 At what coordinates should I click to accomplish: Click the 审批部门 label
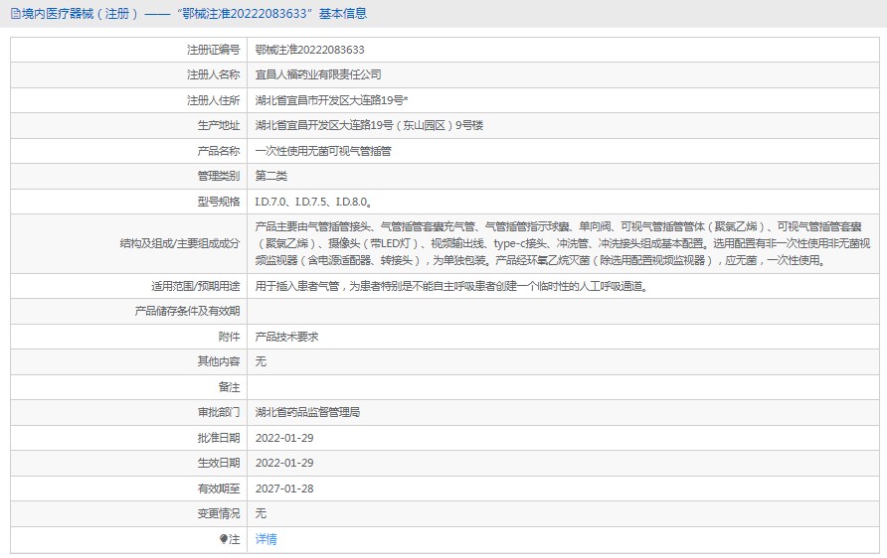point(219,412)
